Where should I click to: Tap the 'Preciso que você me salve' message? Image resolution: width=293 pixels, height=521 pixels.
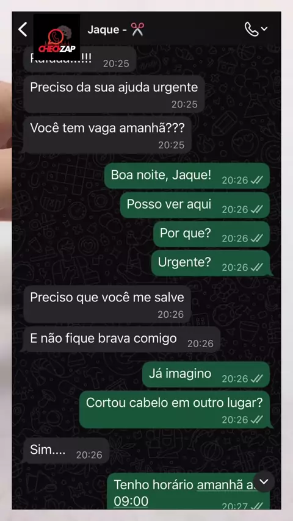[107, 304]
